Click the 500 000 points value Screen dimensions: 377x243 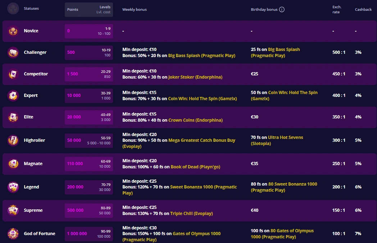[75, 210]
